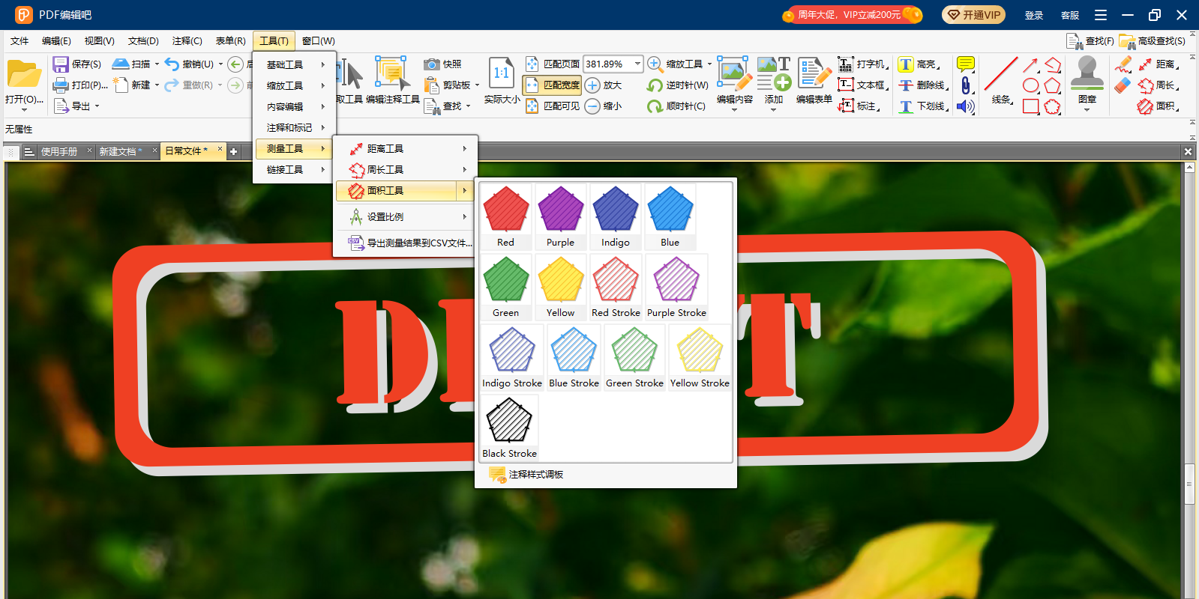Click the 开通VIP button
The height and width of the screenshot is (599, 1199).
[973, 15]
